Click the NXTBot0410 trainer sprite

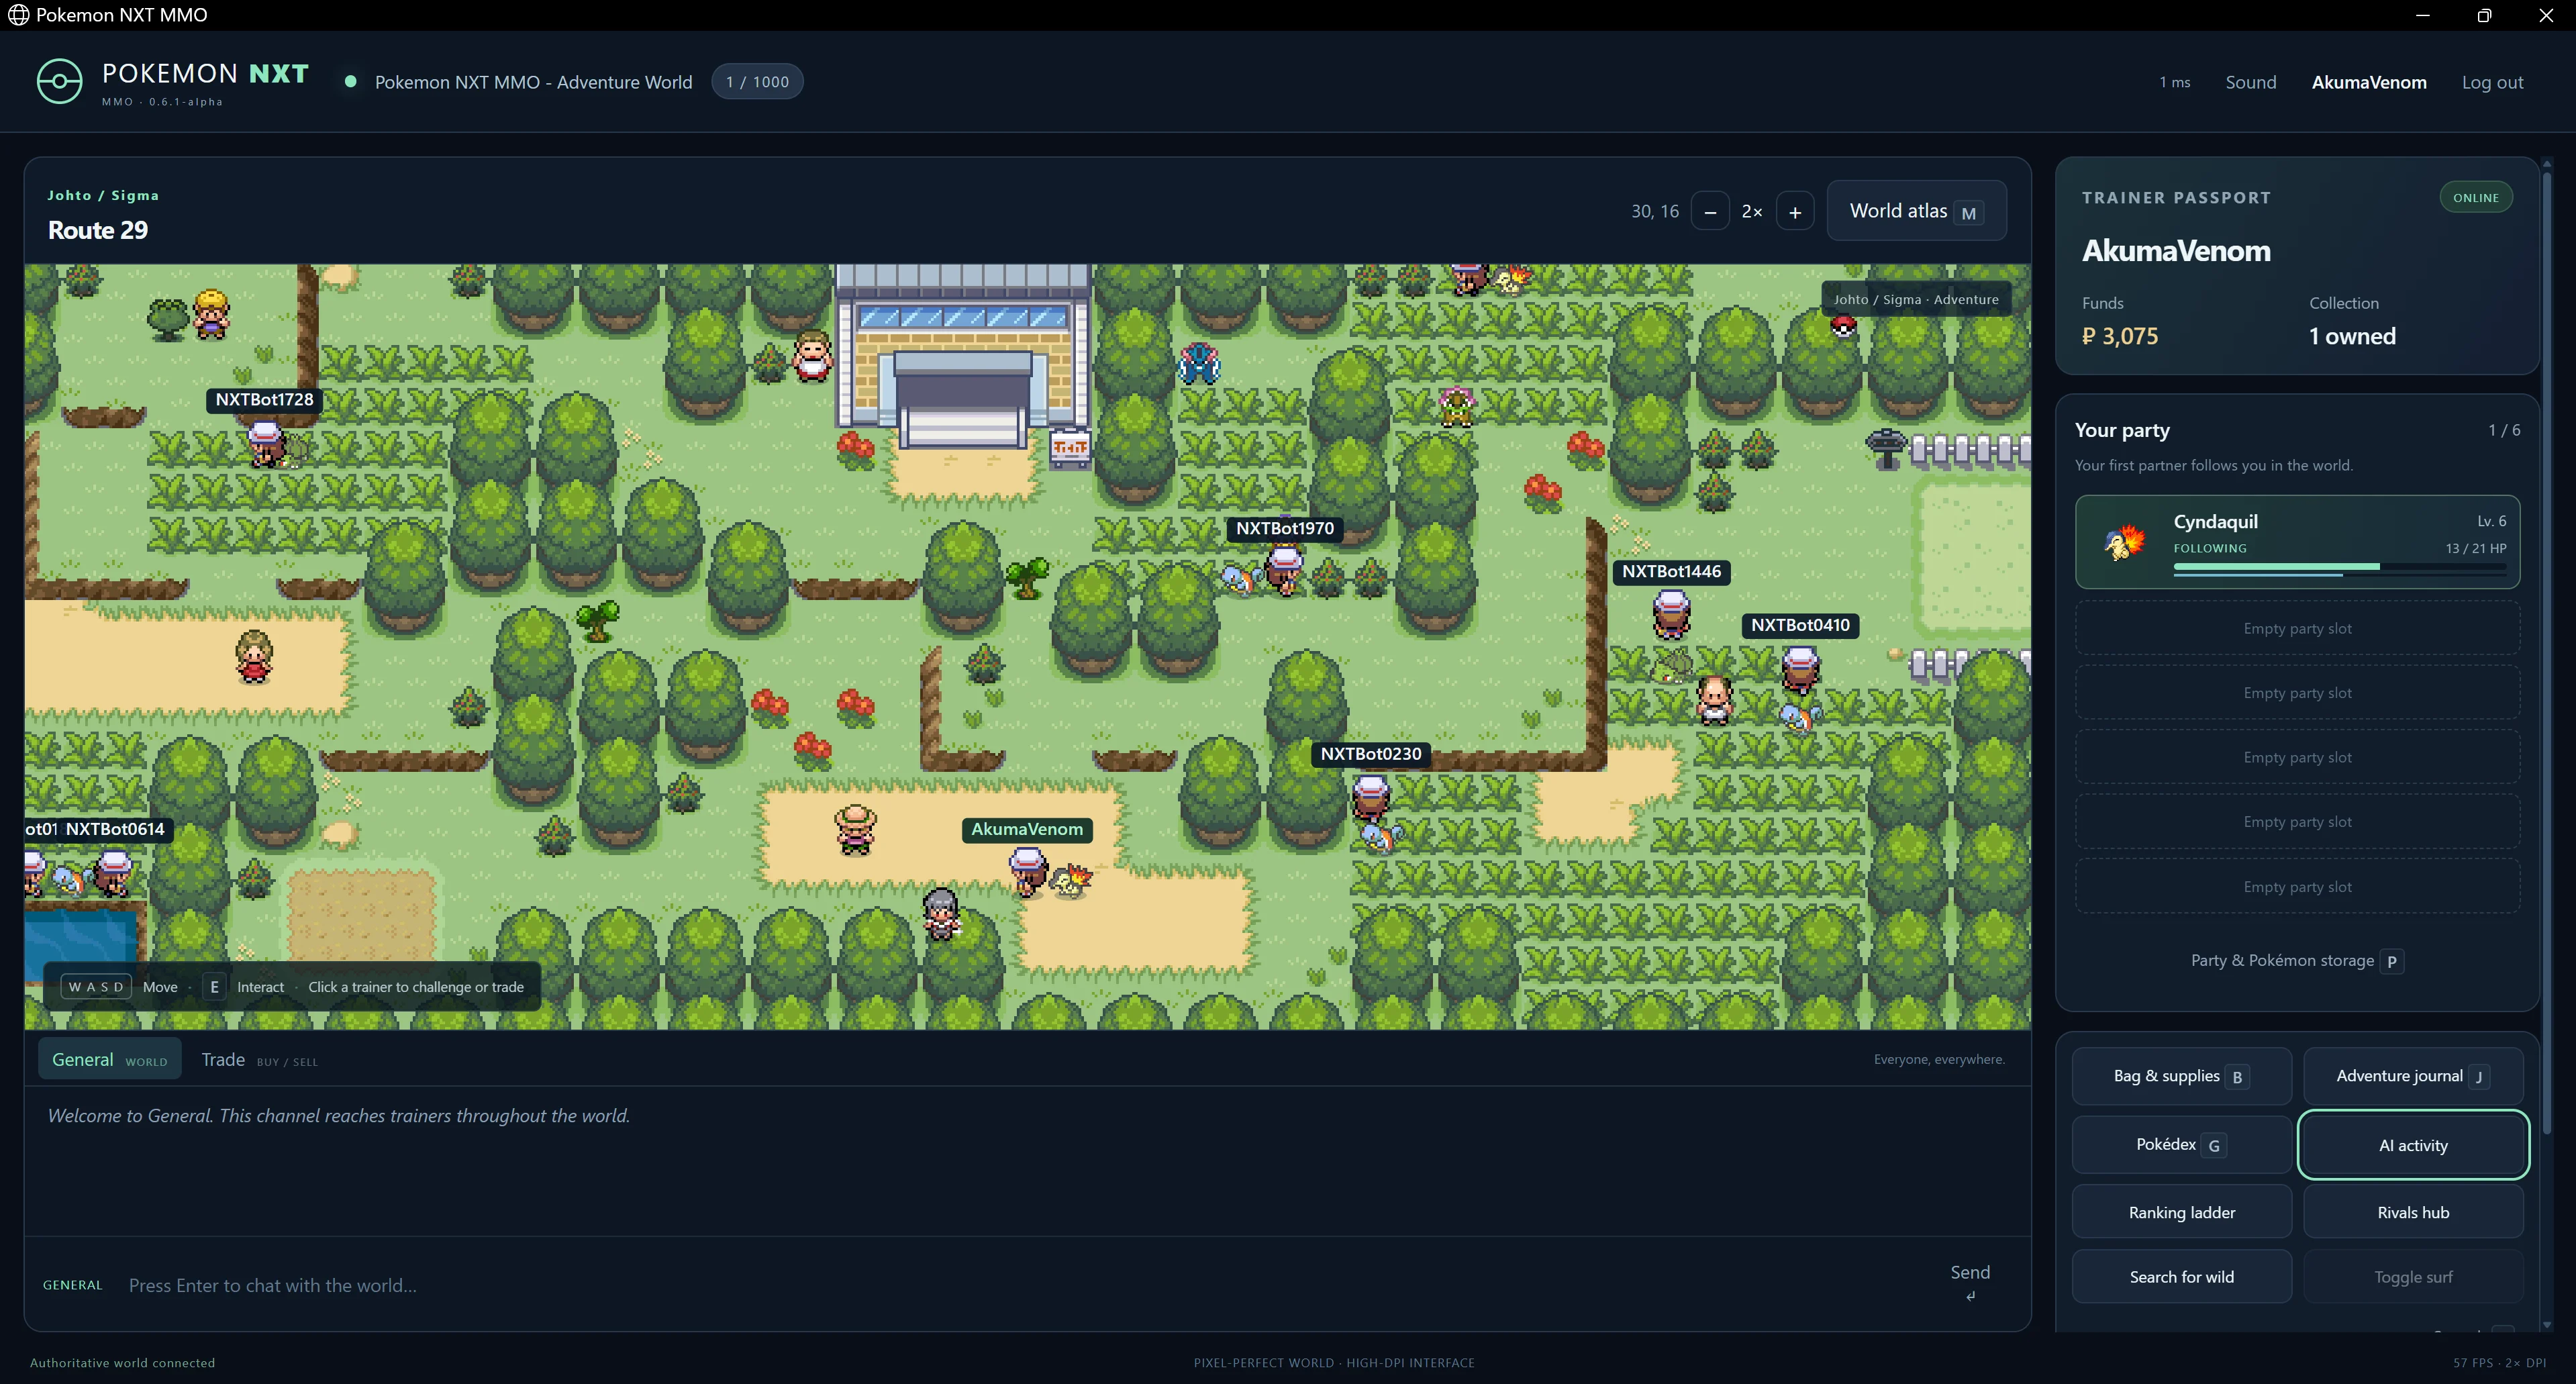pos(1800,669)
